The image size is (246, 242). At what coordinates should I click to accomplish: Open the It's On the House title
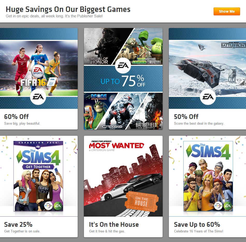(x=114, y=224)
